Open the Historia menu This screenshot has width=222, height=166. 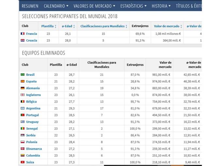coord(161,6)
